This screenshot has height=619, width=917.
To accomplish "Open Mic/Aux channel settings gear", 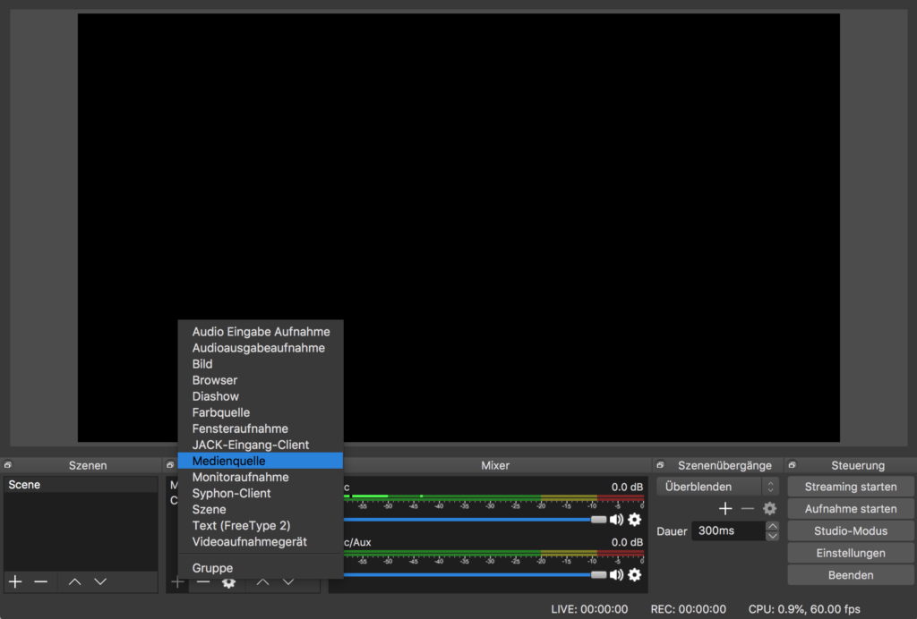I will point(635,574).
